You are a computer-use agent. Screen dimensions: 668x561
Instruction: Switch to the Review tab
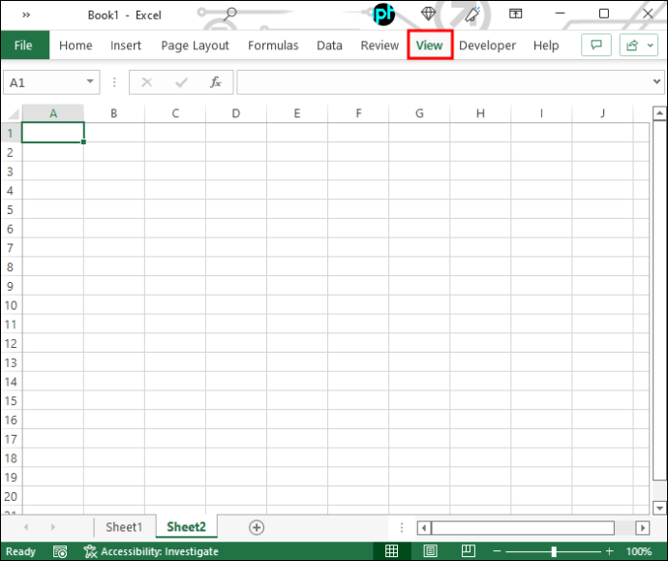tap(380, 46)
